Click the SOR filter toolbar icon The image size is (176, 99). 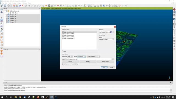52,5
